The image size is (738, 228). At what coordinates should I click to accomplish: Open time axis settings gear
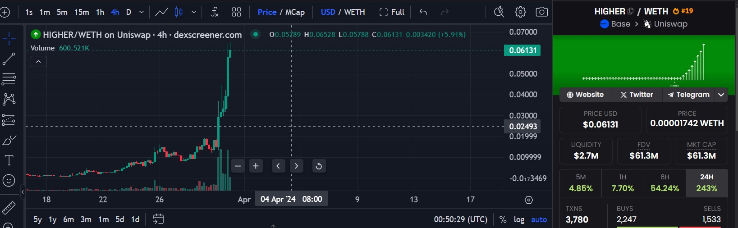point(529,200)
